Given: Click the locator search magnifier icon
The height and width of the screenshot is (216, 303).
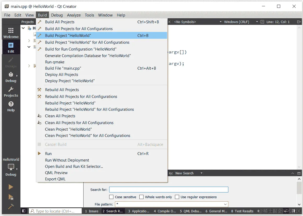Looking at the screenshot, I should [32, 211].
